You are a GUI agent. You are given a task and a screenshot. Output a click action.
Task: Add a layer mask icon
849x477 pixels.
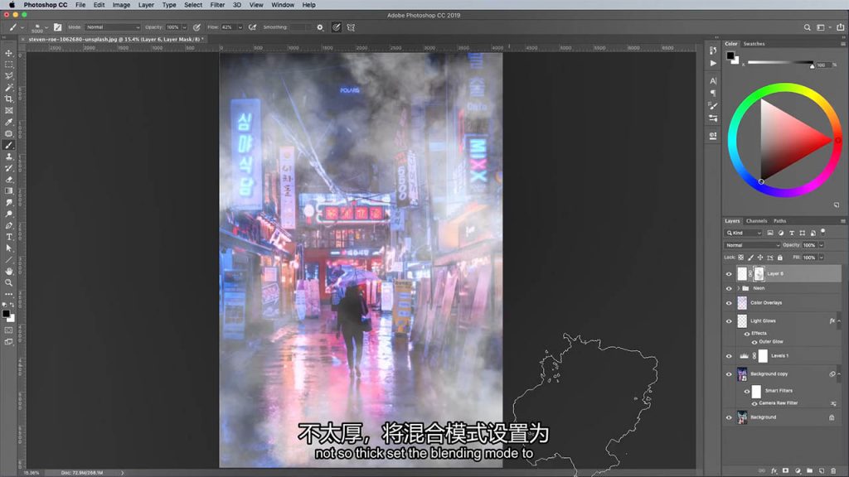(x=786, y=470)
